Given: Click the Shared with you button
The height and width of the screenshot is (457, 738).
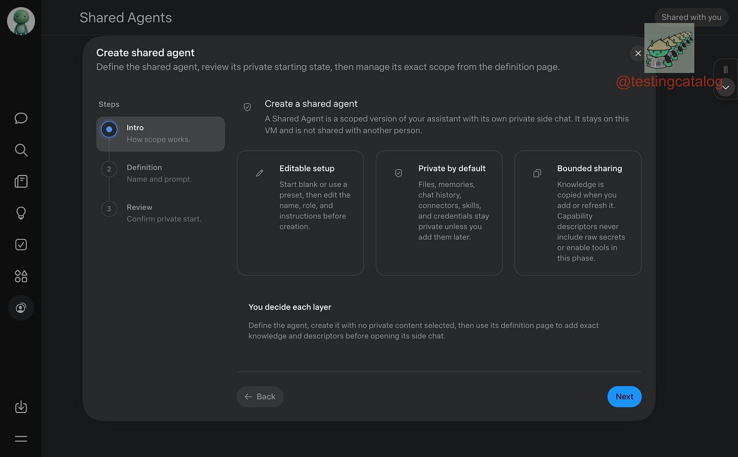Looking at the screenshot, I should 691,17.
